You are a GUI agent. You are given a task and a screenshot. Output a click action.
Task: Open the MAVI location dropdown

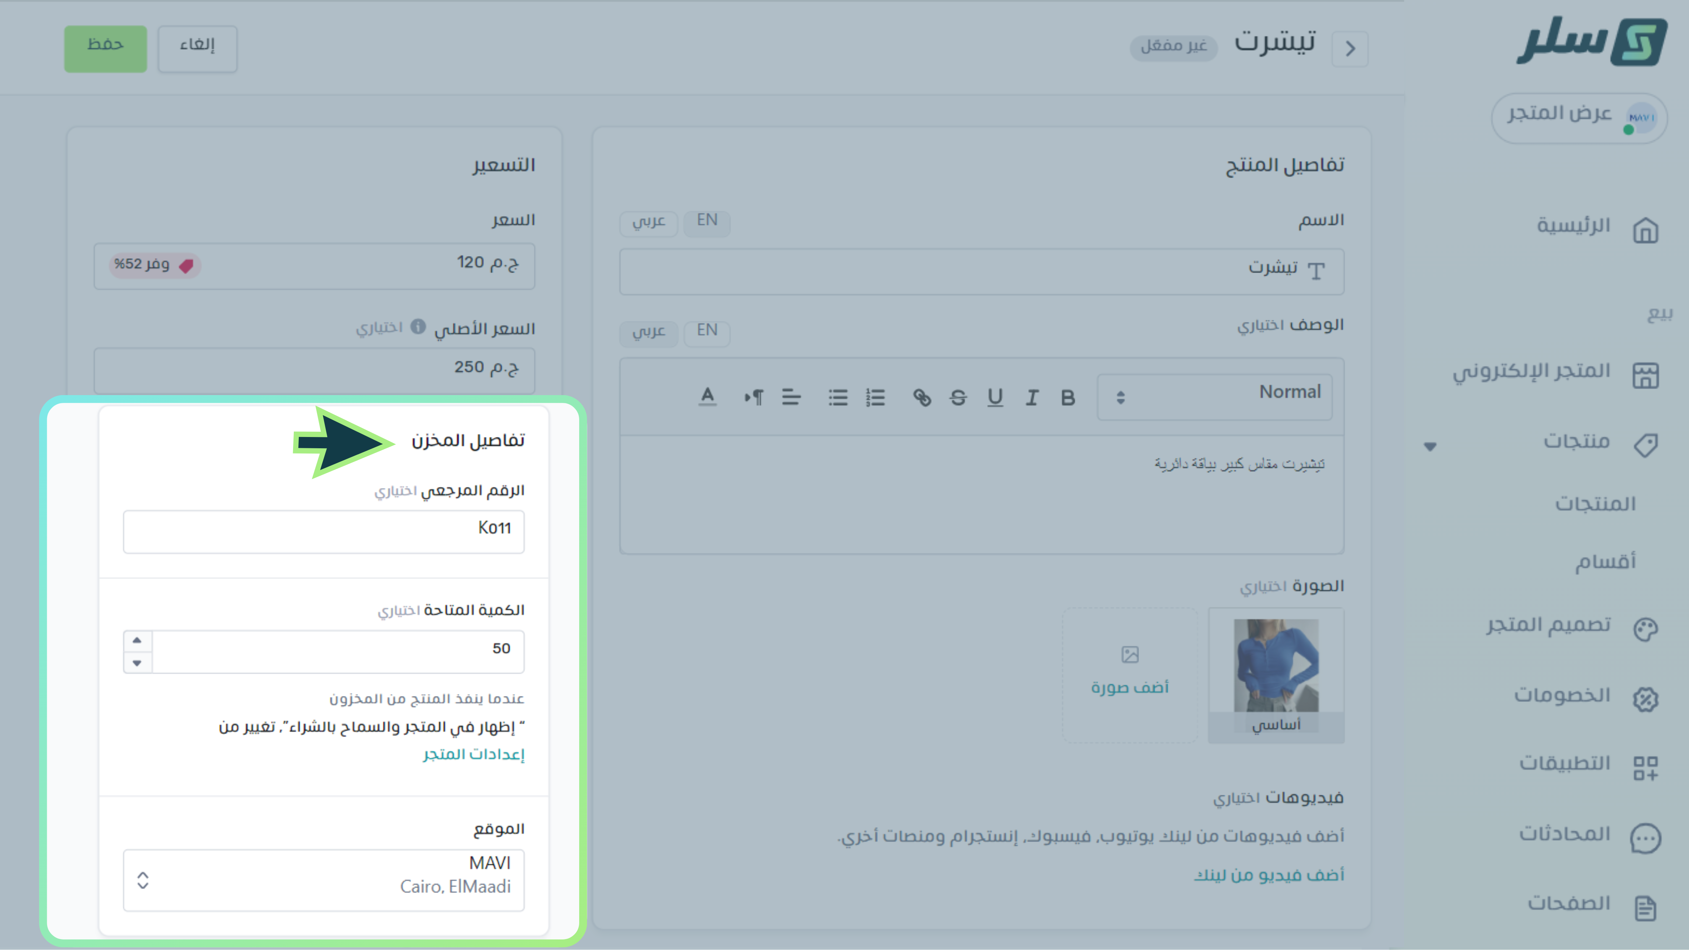323,879
